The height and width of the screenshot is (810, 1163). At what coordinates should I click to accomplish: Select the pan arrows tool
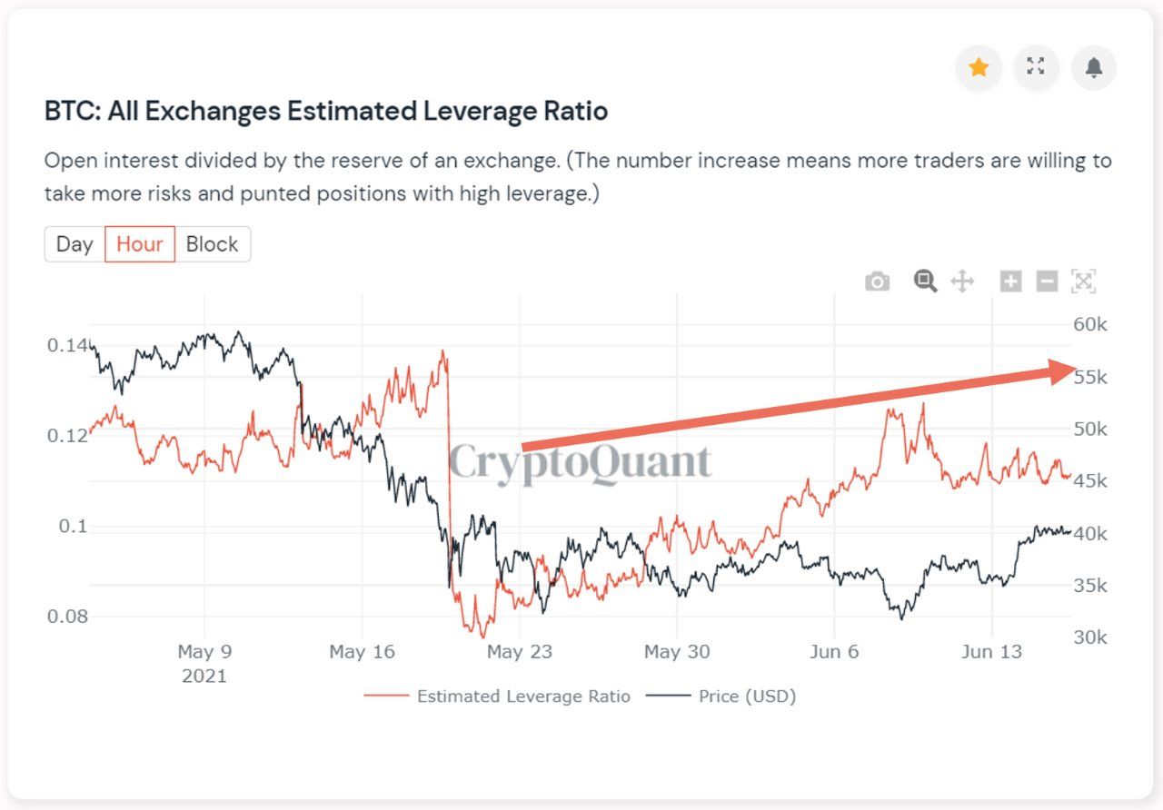[x=962, y=282]
